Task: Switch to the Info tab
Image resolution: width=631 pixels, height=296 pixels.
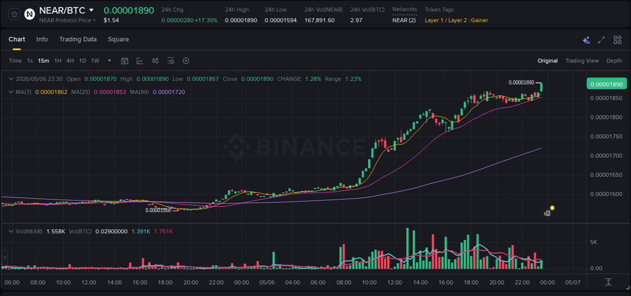Action: click(42, 39)
